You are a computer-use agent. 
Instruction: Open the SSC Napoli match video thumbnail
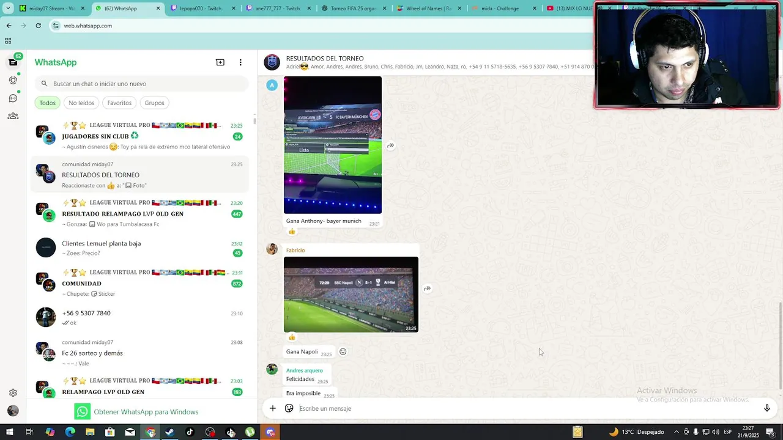tap(351, 295)
